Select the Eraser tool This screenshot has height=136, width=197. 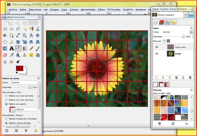tap(5, 55)
